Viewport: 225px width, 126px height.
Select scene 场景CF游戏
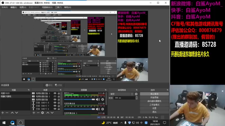(x=15, y=96)
